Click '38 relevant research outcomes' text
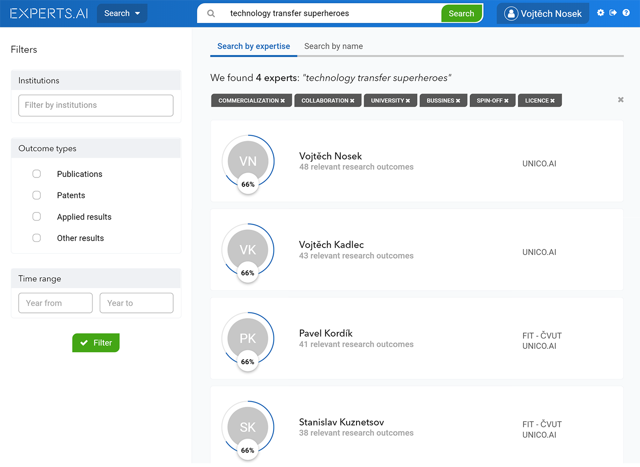The width and height of the screenshot is (640, 467). click(356, 433)
